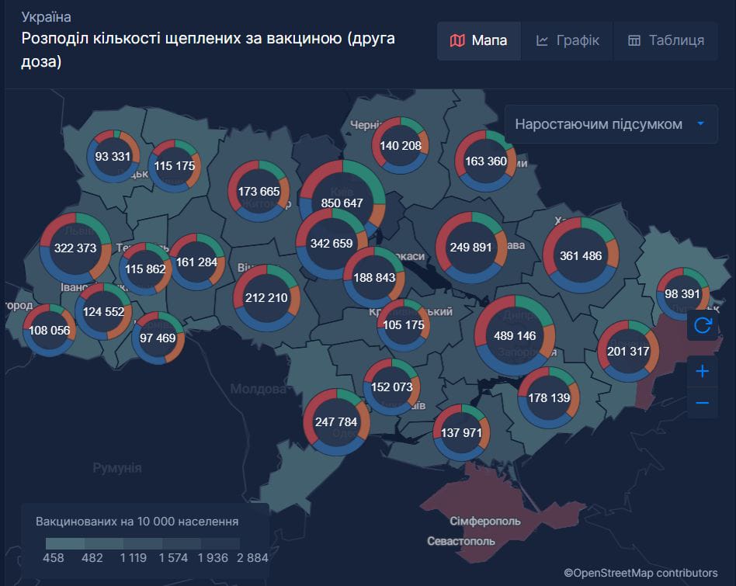Select the 98 391 Luhansk donut marker
This screenshot has height=586, width=736.
(683, 294)
